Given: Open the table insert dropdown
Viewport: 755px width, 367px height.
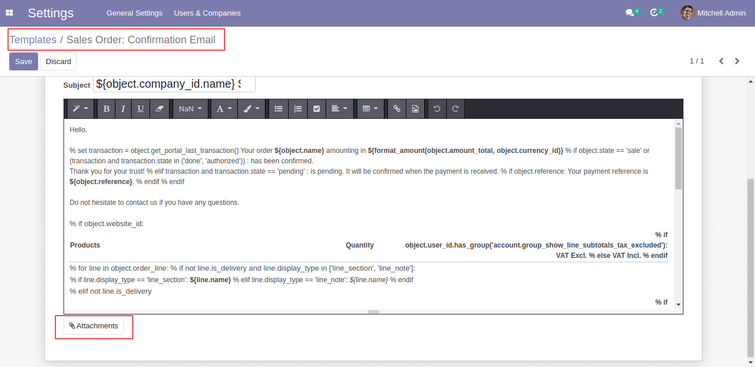Looking at the screenshot, I should pos(369,108).
